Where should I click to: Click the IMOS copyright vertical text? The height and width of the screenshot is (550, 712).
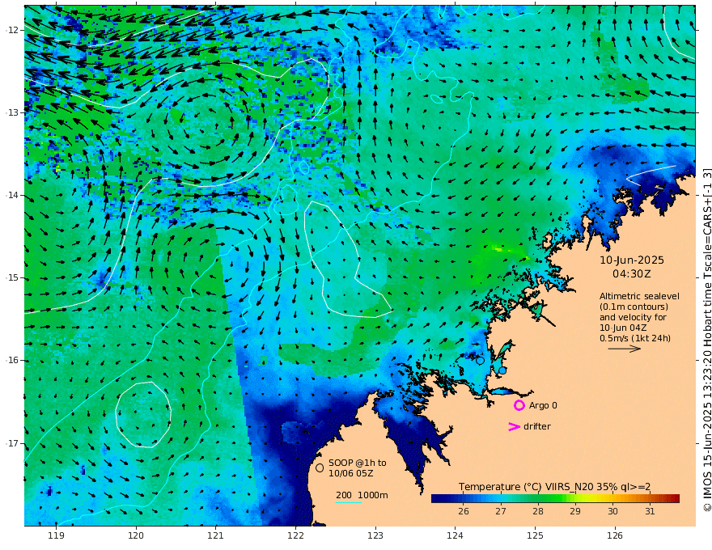point(706,341)
